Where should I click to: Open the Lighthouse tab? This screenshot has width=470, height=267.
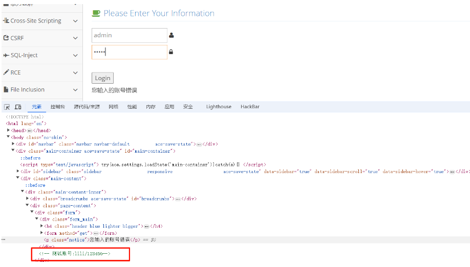(x=219, y=107)
